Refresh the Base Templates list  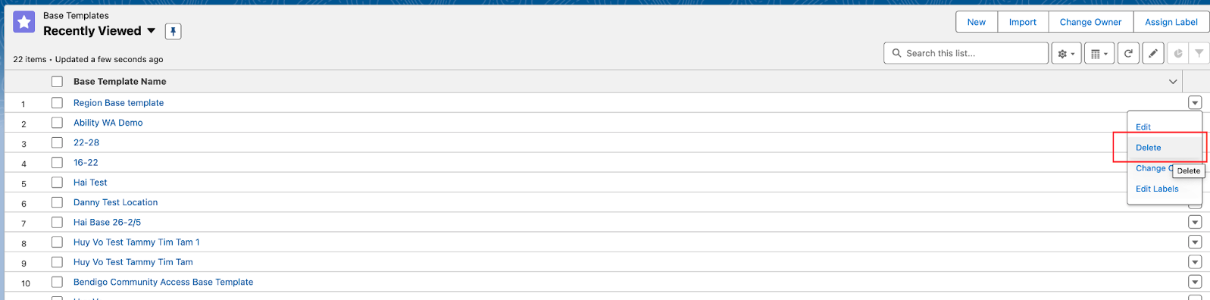(x=1128, y=54)
